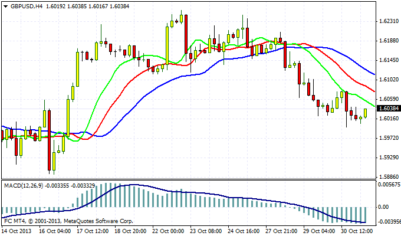Click the 30 Oct 12:00 time label
Viewport: 401px width, 236px height.
pos(357,231)
